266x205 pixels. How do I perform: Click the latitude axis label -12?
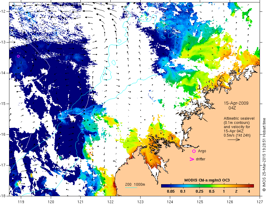pos(3,11)
